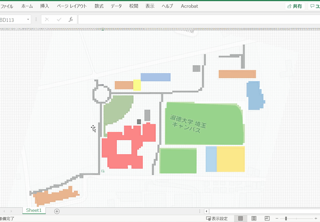Screen dimensions: 320x222
Task: Click the zoom out minus button
Action: click(x=277, y=219)
